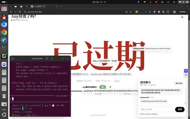Image resolution: width=190 pixels, height=119 pixels.
Task: Focus the chat message input field
Action: click(157, 109)
